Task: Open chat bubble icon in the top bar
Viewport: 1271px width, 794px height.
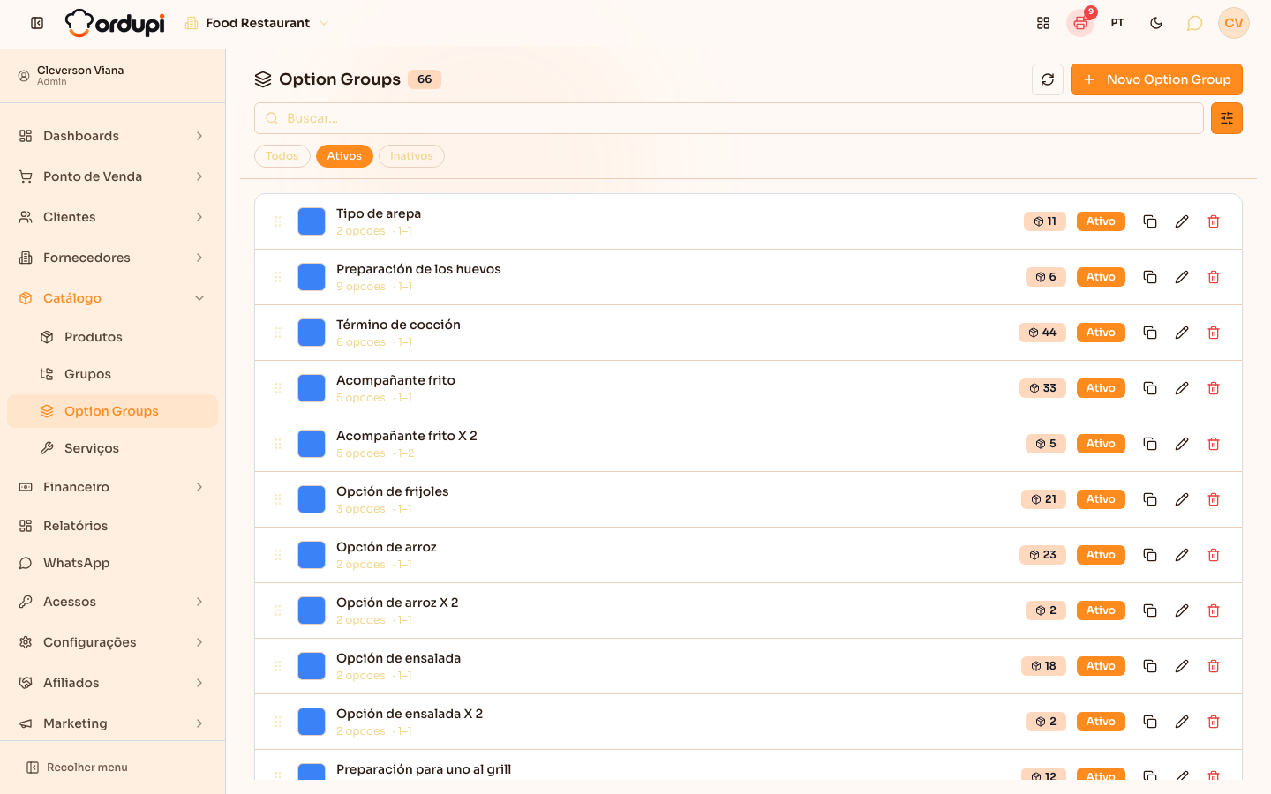Action: click(x=1194, y=23)
